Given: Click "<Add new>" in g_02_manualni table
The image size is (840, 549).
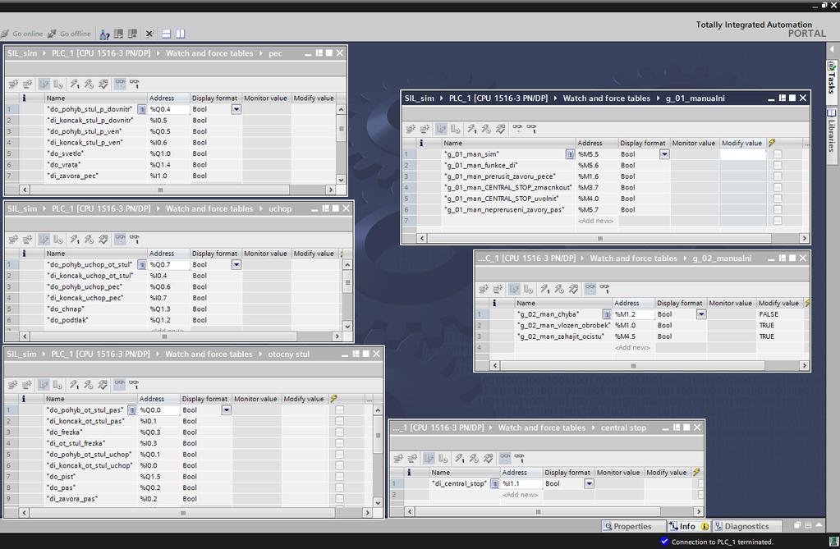Looking at the screenshot, I should click(x=632, y=348).
